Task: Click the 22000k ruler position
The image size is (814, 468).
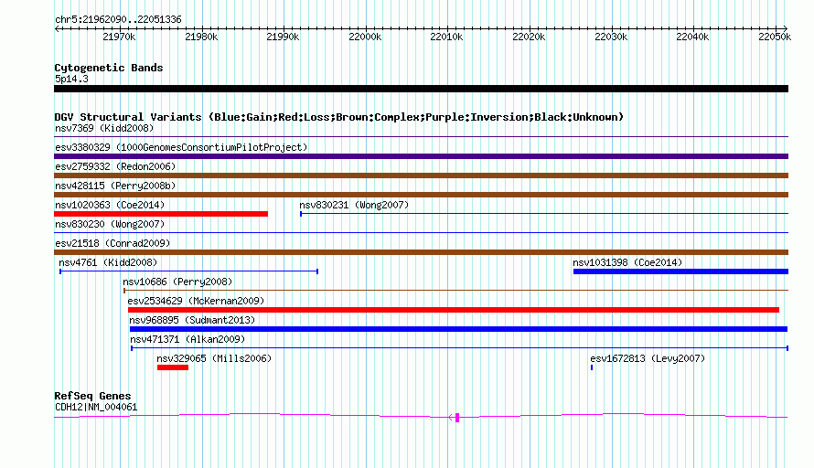Action: pos(365,37)
